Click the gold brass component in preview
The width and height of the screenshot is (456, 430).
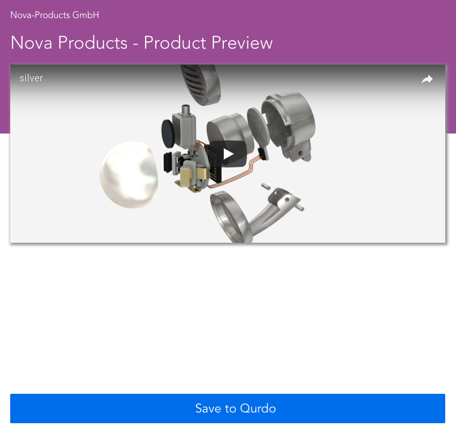tap(193, 178)
